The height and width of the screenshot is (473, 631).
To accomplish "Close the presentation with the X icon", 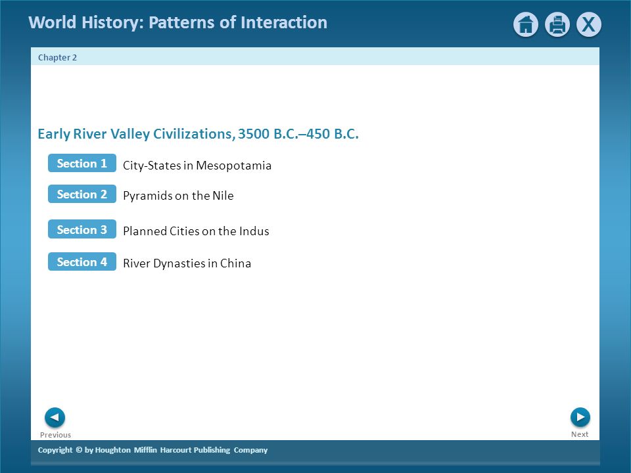I will 589,24.
